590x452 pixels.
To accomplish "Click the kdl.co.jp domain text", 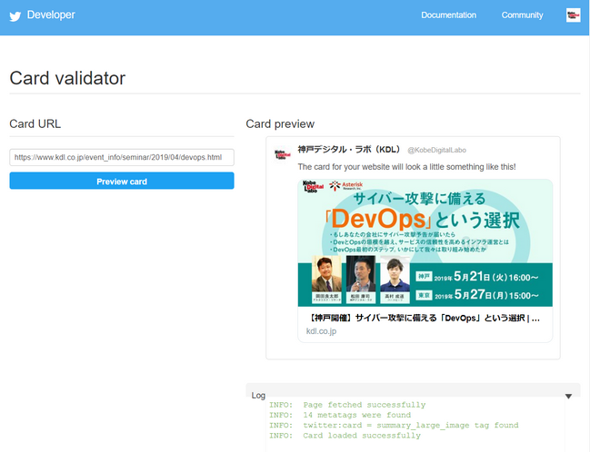I will (x=321, y=331).
